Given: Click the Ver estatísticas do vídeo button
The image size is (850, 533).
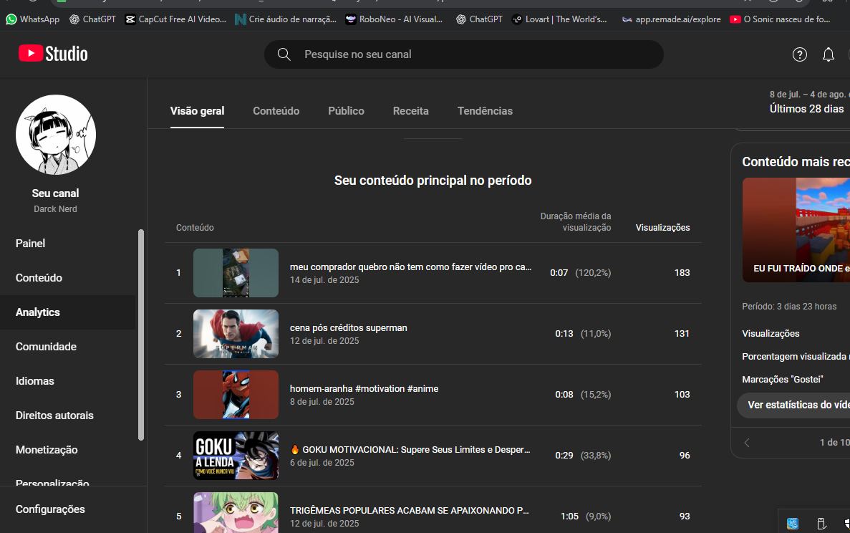Looking at the screenshot, I should point(793,405).
